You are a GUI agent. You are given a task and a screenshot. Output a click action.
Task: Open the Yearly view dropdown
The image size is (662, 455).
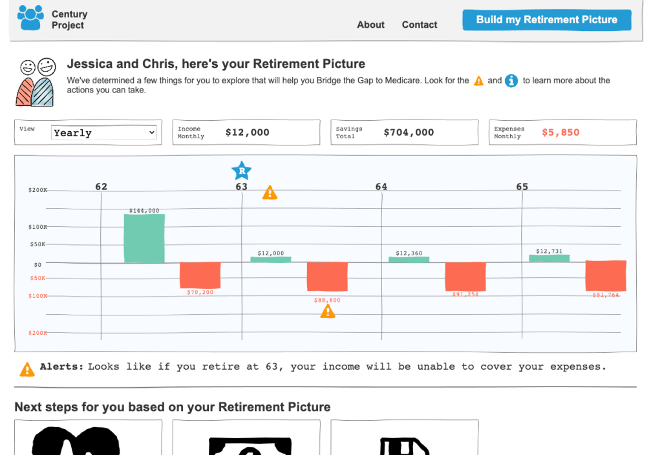pos(103,132)
